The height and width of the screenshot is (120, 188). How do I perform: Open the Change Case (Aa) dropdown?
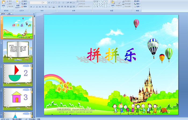coord(50,7)
